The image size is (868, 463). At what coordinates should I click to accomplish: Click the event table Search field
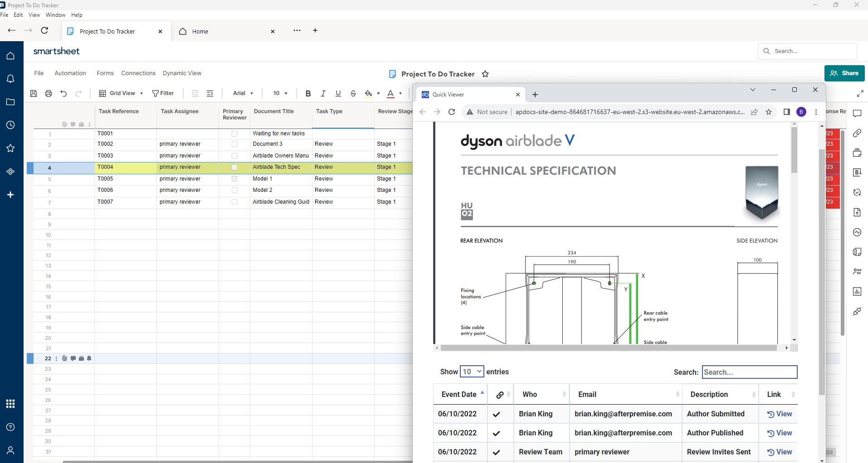coord(750,372)
